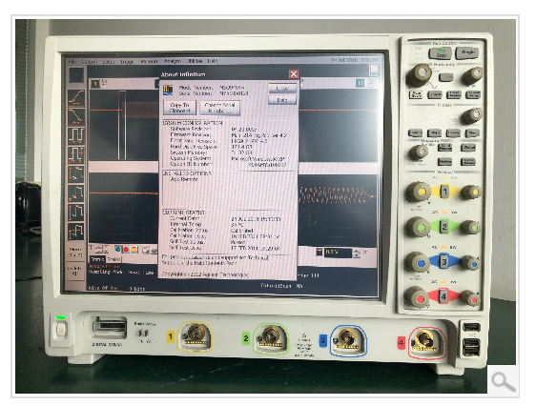Select the fifth measurement toolbar icon
The image size is (536, 406).
(76, 173)
